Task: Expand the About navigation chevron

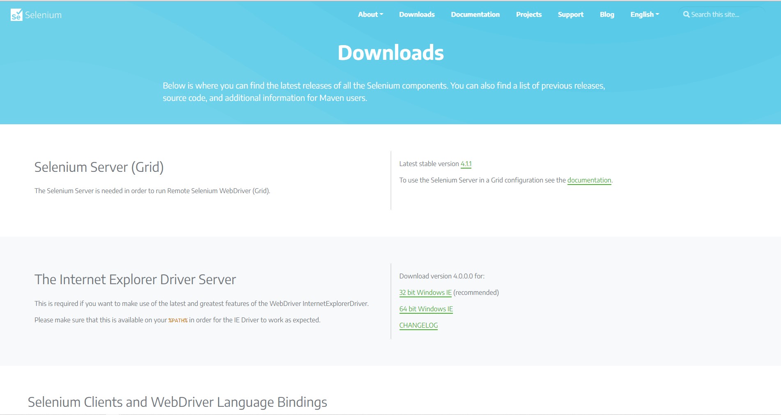Action: (381, 15)
